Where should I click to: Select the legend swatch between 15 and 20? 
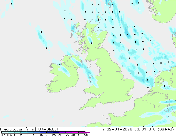click(43, 132)
